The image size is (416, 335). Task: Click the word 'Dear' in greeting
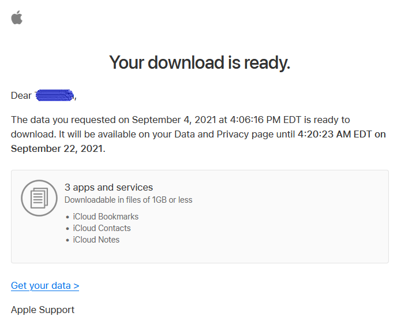[x=21, y=95]
